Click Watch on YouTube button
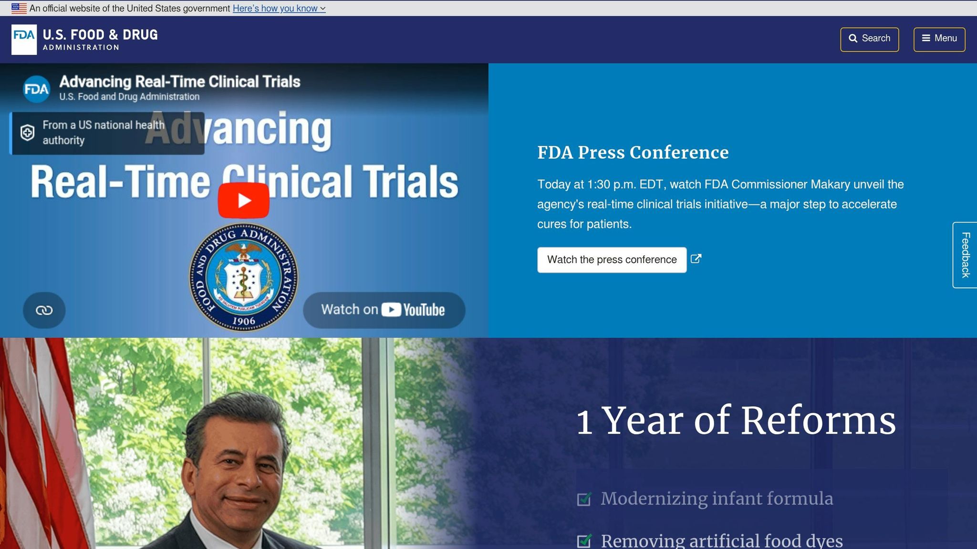This screenshot has width=977, height=549. 384,310
